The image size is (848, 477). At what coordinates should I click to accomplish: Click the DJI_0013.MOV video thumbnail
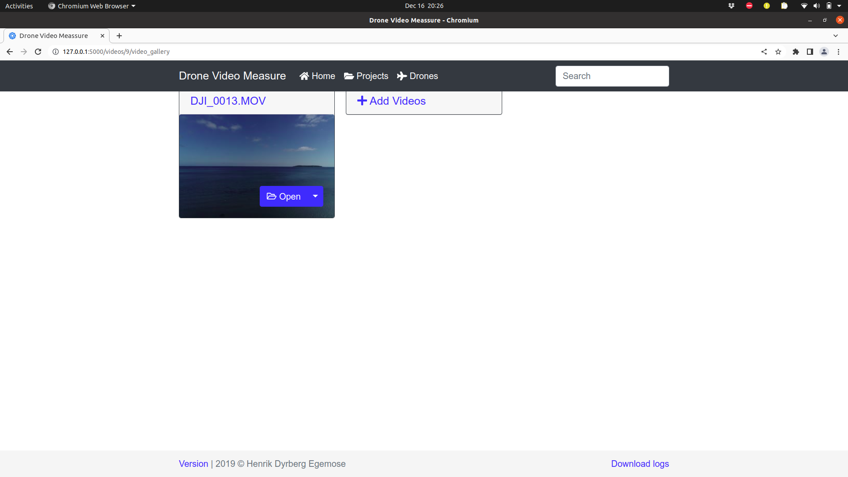[257, 166]
